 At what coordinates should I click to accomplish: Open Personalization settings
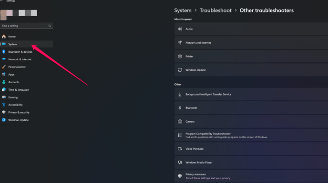pyautogui.click(x=27, y=67)
